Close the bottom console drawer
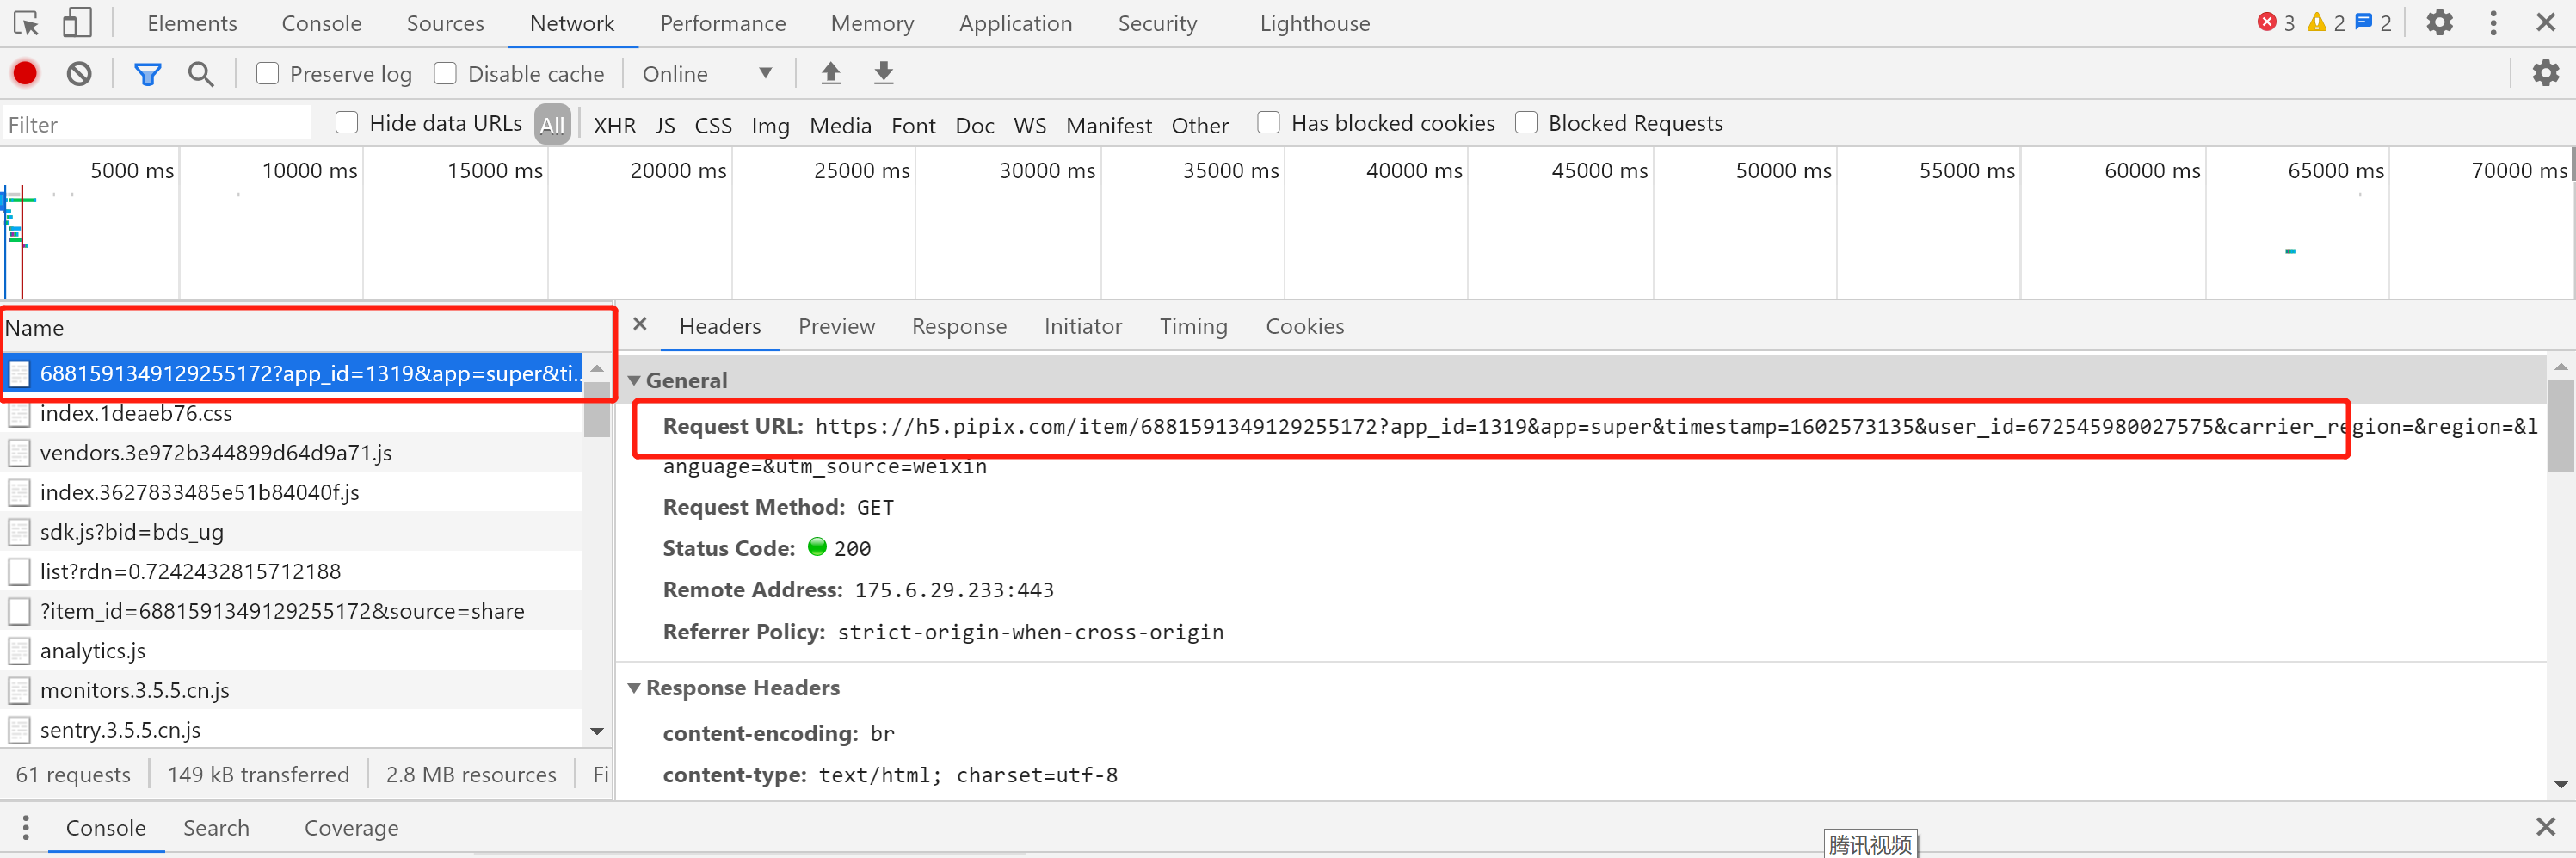 coord(2546,826)
